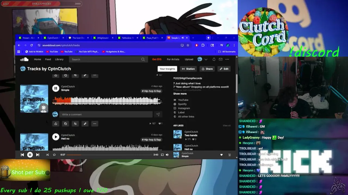Open the For Artists page

click(173, 59)
